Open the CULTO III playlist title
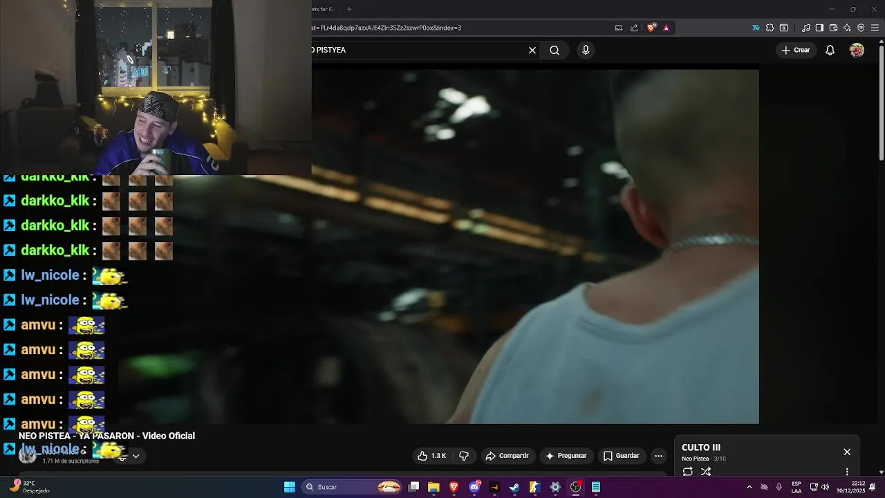 (x=701, y=448)
